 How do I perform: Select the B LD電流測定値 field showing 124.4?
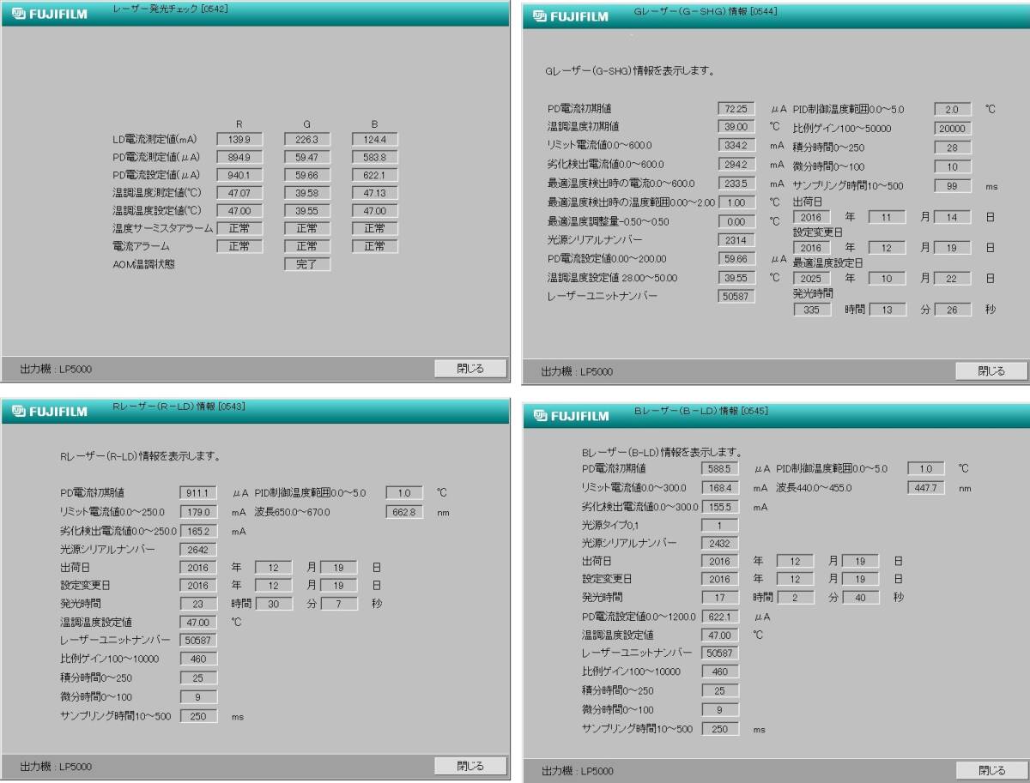click(x=374, y=139)
